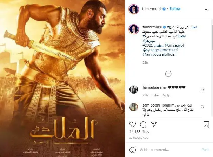Open comments via speech bubble icon
213x157 pixels.
tap(143, 124)
